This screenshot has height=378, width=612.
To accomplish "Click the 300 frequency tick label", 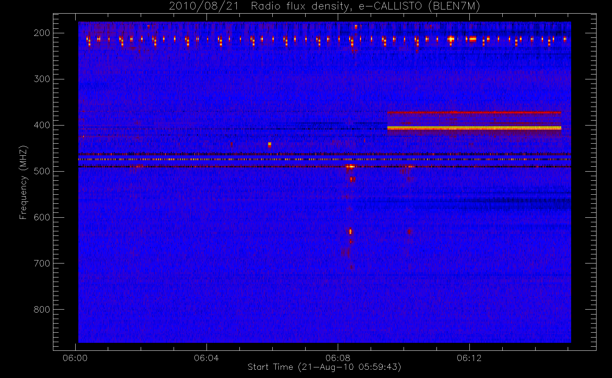I will (x=42, y=79).
